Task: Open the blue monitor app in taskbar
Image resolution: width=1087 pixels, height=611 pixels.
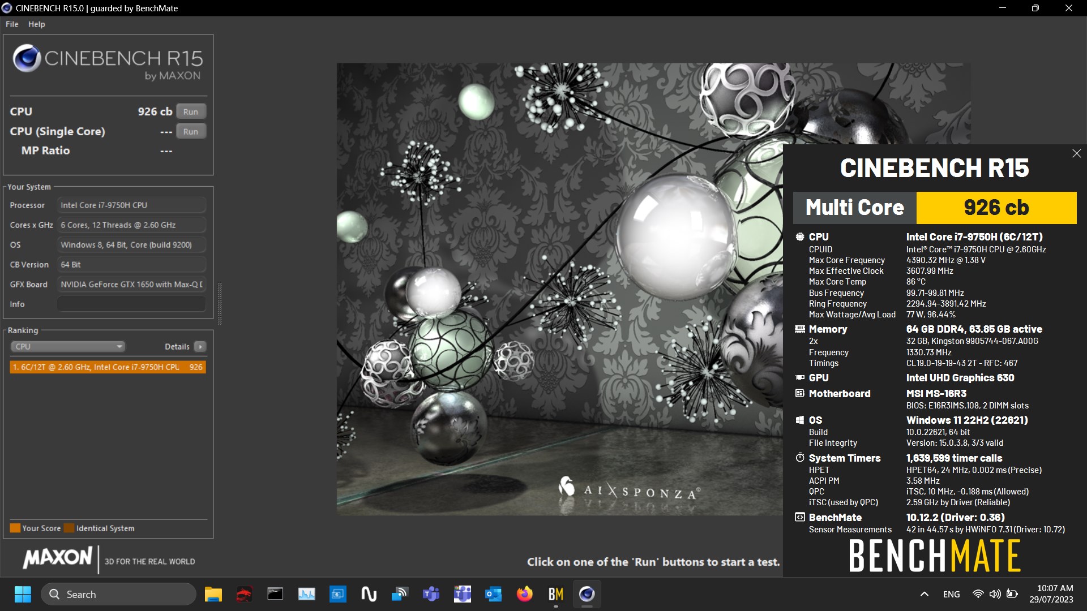Action: (337, 594)
